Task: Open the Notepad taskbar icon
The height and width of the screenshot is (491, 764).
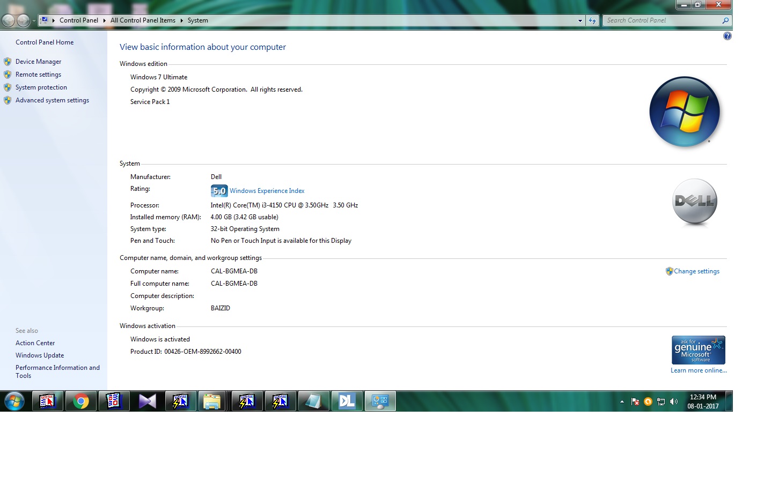Action: pos(313,401)
